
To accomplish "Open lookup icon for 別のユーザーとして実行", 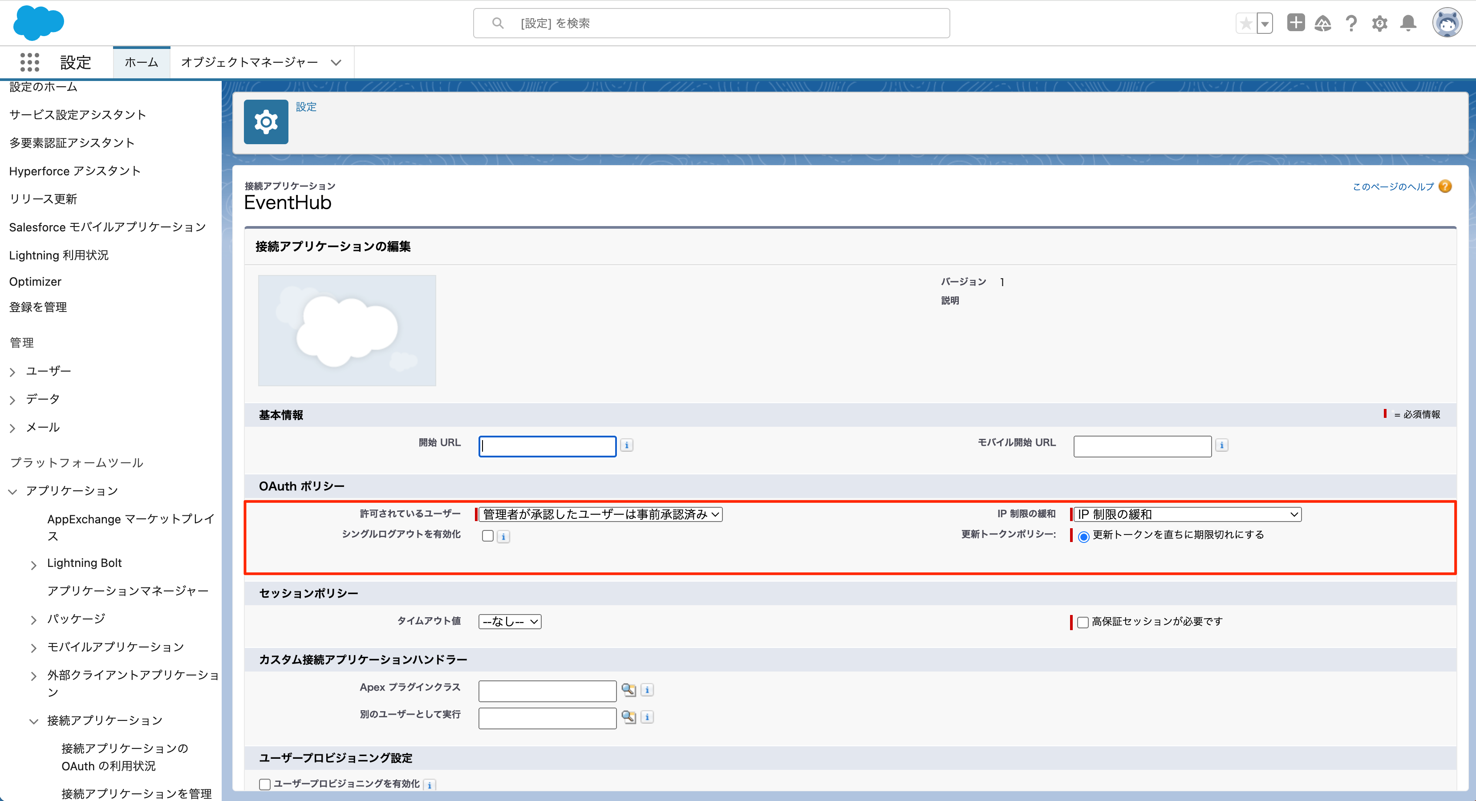I will tap(629, 717).
